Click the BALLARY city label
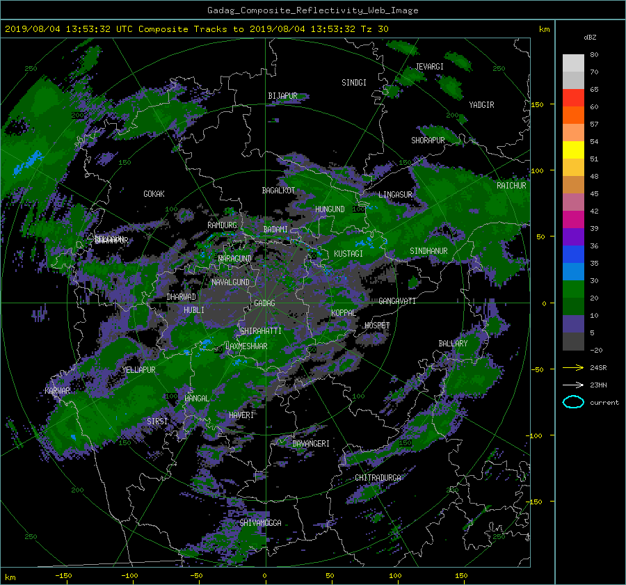This screenshot has height=585, width=626. coord(453,344)
